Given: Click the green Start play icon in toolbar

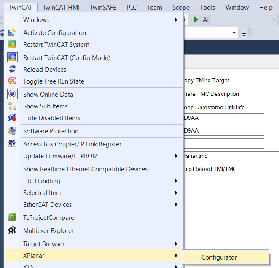Looking at the screenshot, I should point(196,19).
